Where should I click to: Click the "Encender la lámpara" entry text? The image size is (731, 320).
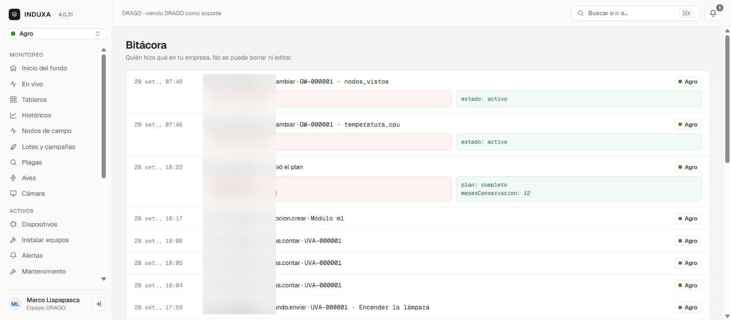[394, 308]
